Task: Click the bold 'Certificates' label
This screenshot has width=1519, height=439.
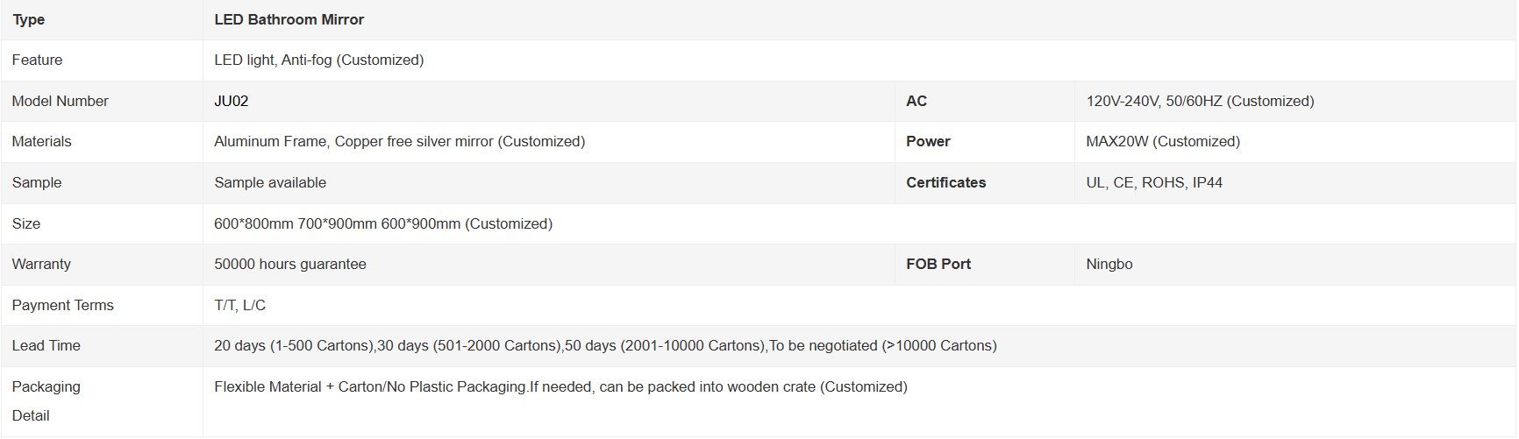Action: [946, 182]
